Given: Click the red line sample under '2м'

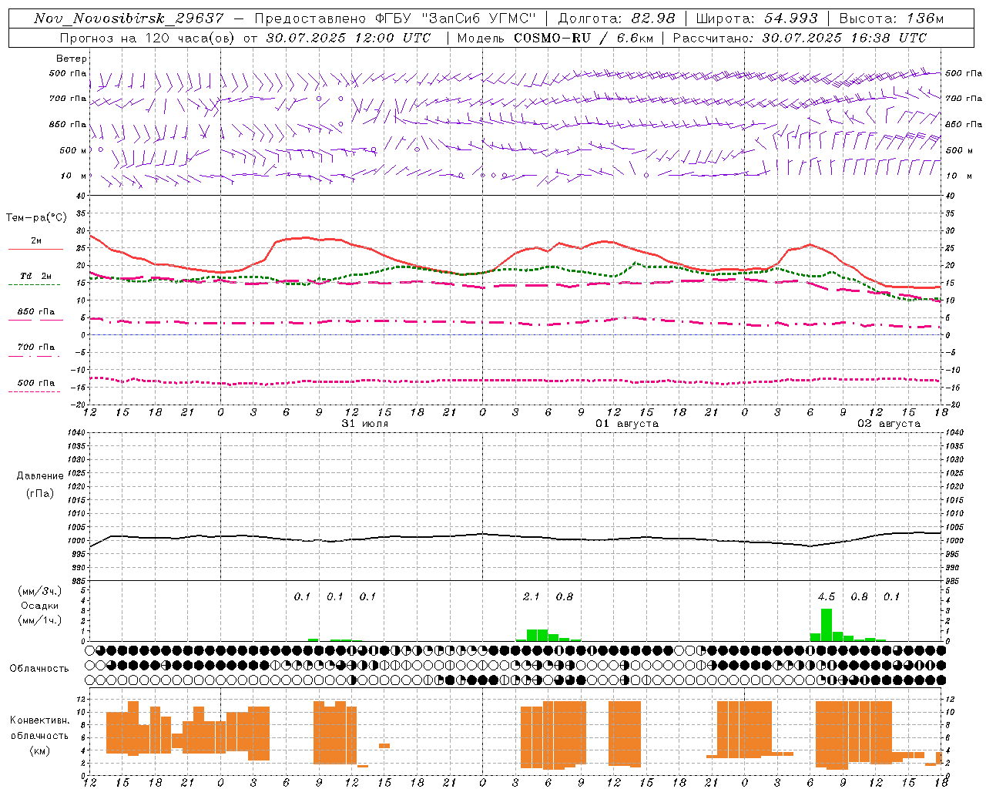Looking at the screenshot, I should 35,250.
